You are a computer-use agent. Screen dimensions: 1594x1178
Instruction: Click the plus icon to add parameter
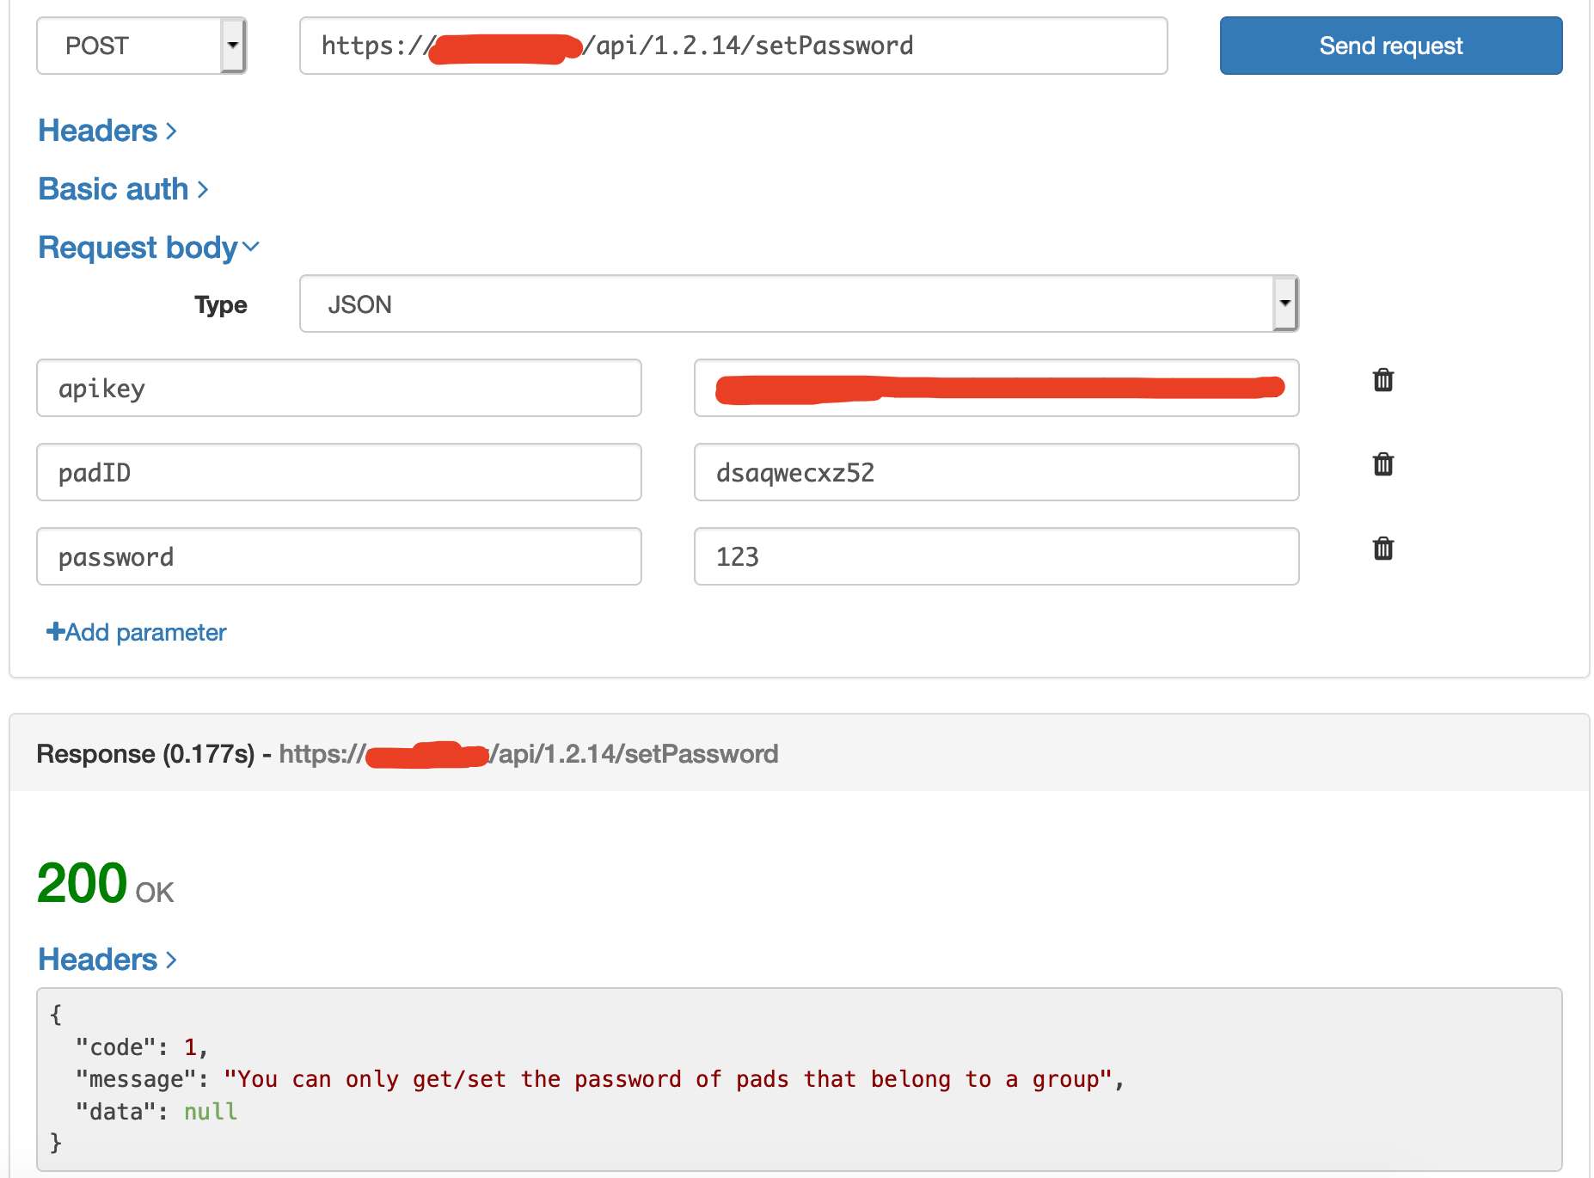pyautogui.click(x=55, y=632)
